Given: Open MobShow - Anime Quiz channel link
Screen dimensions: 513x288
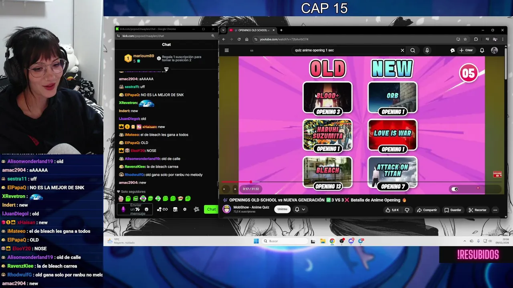Looking at the screenshot, I should click(251, 207).
